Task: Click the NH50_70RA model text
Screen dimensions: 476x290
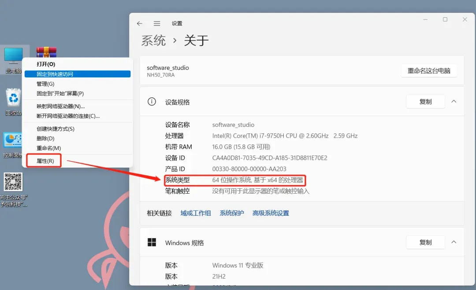Action: 160,75
